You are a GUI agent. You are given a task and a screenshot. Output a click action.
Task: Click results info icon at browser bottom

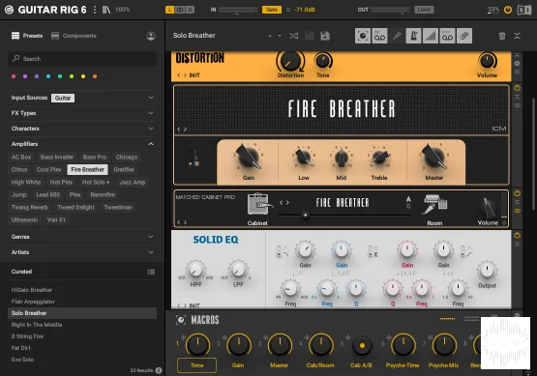[159, 370]
